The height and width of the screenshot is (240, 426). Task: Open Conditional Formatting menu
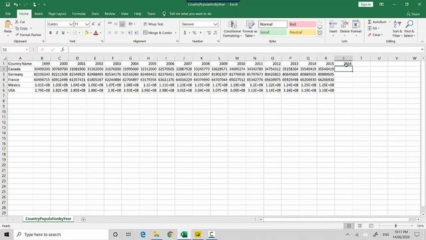[x=232, y=29]
